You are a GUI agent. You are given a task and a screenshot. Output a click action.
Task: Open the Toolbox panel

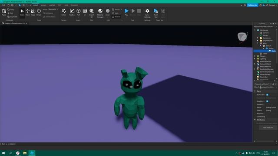point(72,13)
